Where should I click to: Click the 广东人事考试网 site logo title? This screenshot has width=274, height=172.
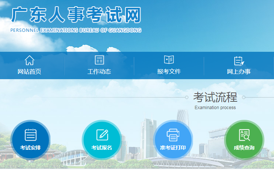coord(76,15)
